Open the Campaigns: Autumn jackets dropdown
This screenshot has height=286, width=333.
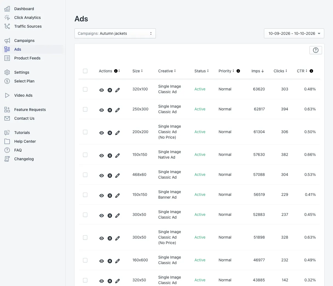pos(115,33)
